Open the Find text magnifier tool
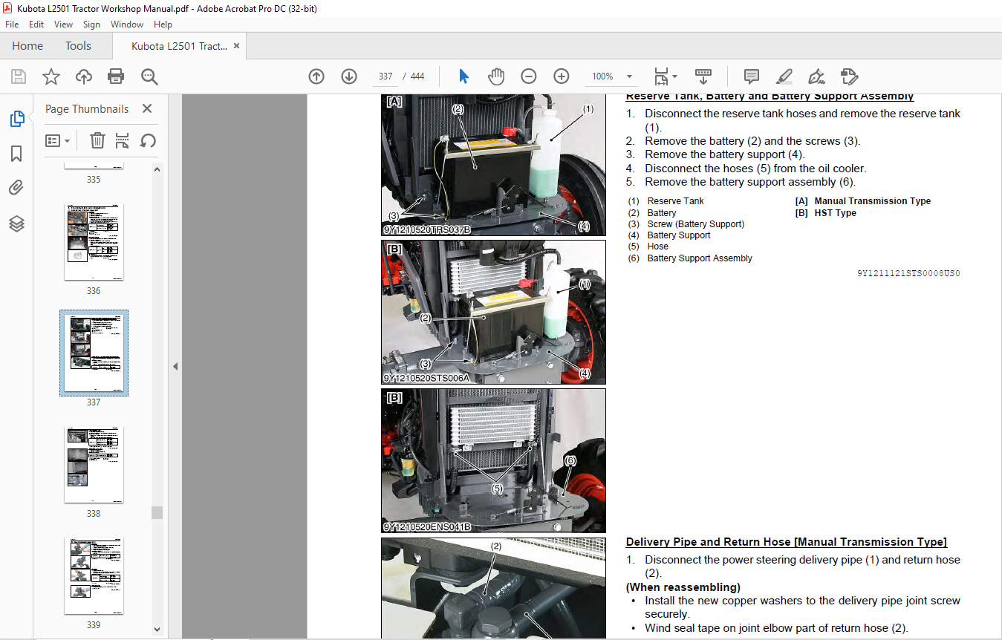Image resolution: width=1002 pixels, height=640 pixels. [x=149, y=76]
